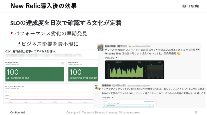Select the Asahi Shimbun copyright footer text
Screen dimensions: 207x115
pyautogui.click(x=104, y=112)
